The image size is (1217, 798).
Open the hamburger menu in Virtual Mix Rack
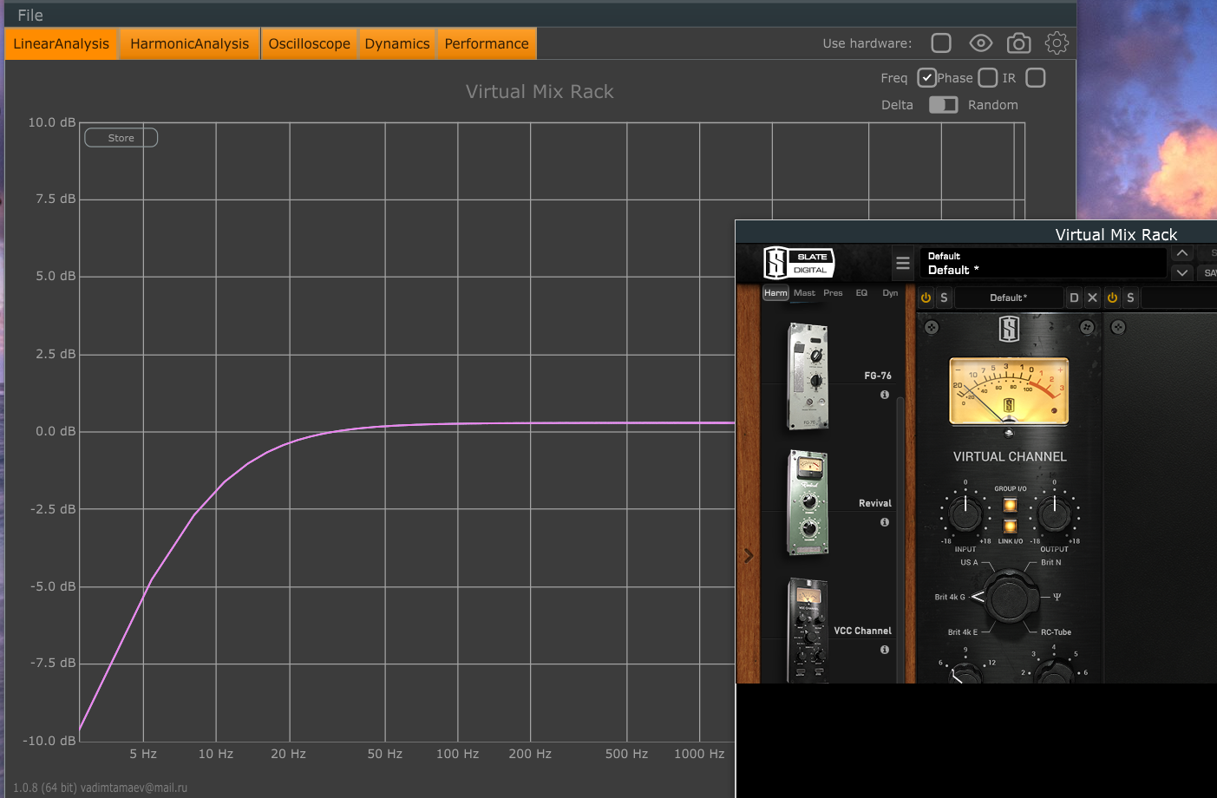click(903, 263)
